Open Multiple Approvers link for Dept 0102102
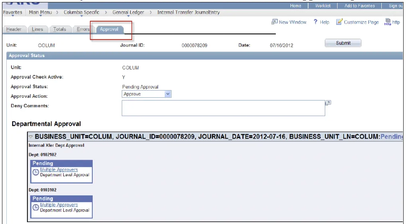 click(x=59, y=169)
